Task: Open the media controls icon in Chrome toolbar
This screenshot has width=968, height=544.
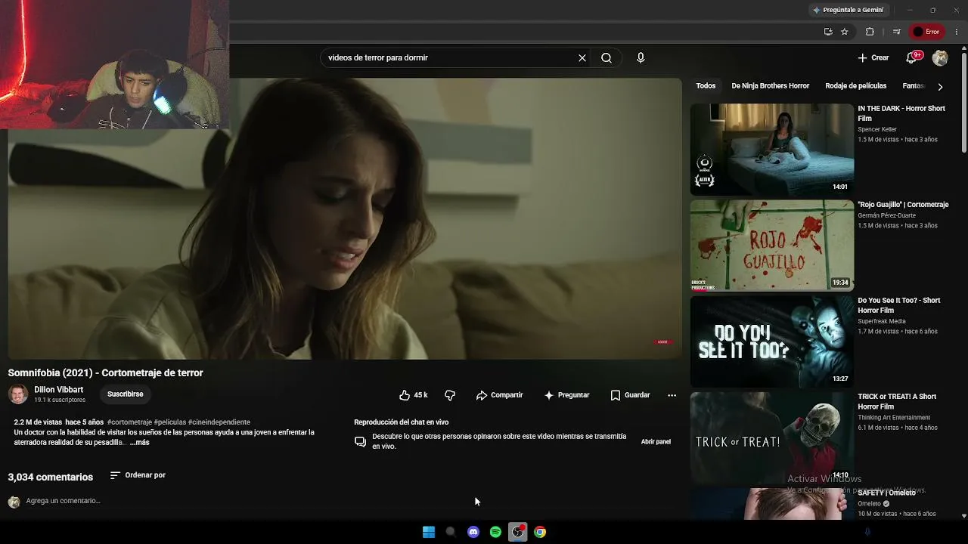Action: coord(896,32)
